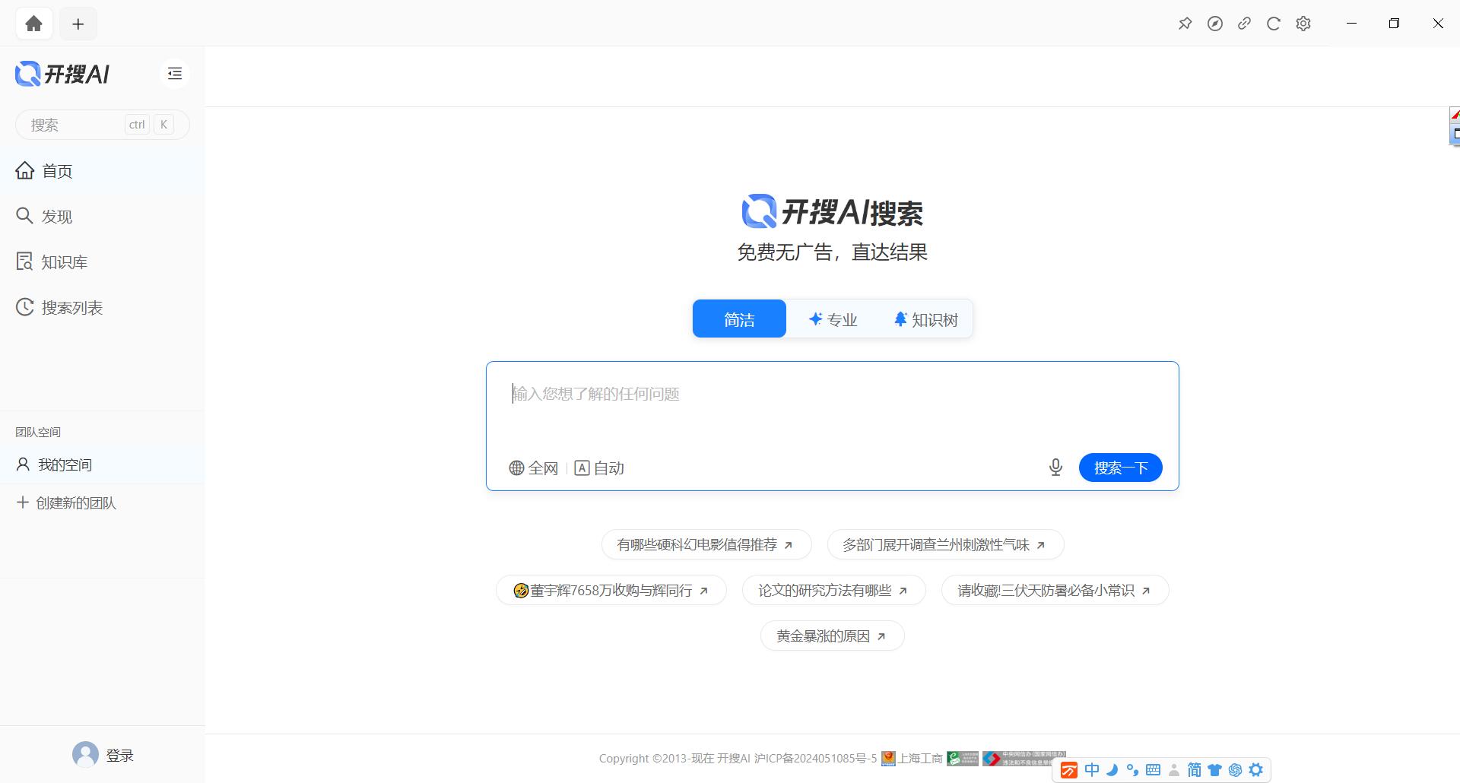Open 发现 in the sidebar
The image size is (1460, 783).
coord(102,217)
